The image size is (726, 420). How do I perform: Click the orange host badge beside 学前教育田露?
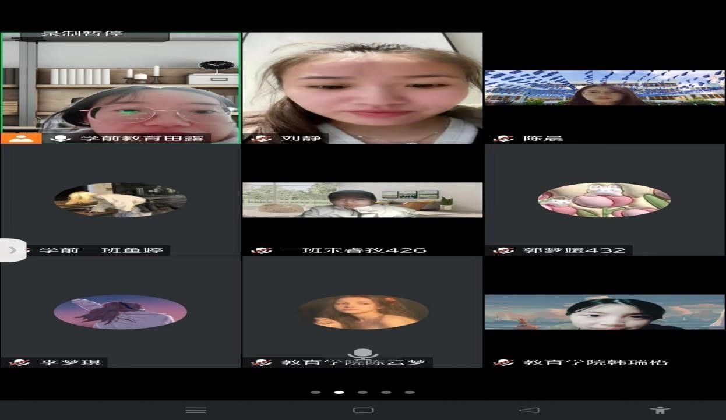pyautogui.click(x=21, y=138)
